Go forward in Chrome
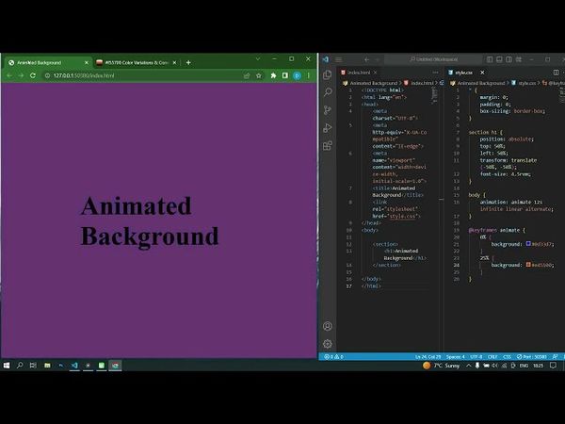Viewport: 565px width, 424px height. point(21,75)
